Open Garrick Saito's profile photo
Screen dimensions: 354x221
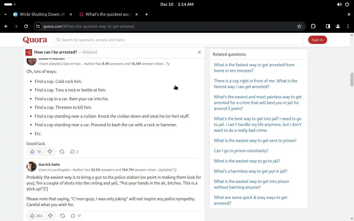click(x=32, y=167)
